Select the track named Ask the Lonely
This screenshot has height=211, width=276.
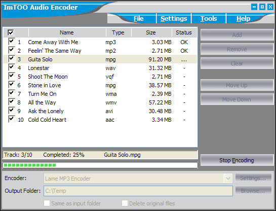click(x=46, y=111)
